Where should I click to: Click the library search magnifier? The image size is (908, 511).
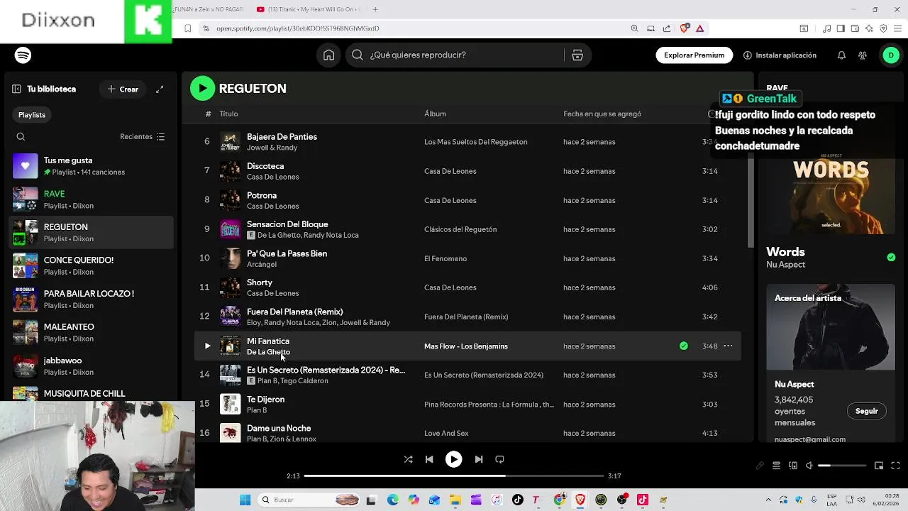pos(21,137)
